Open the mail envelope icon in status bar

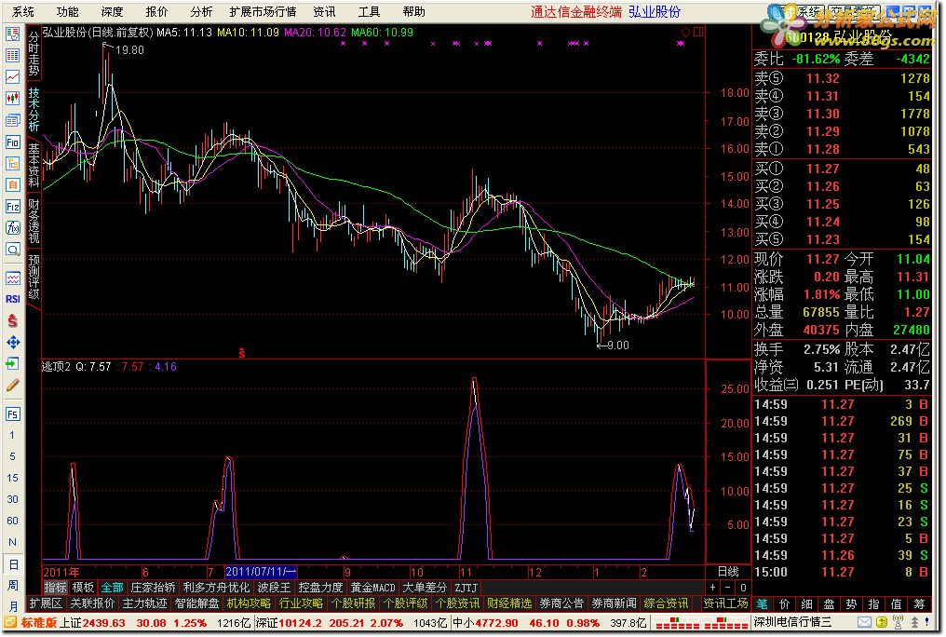pos(864,622)
